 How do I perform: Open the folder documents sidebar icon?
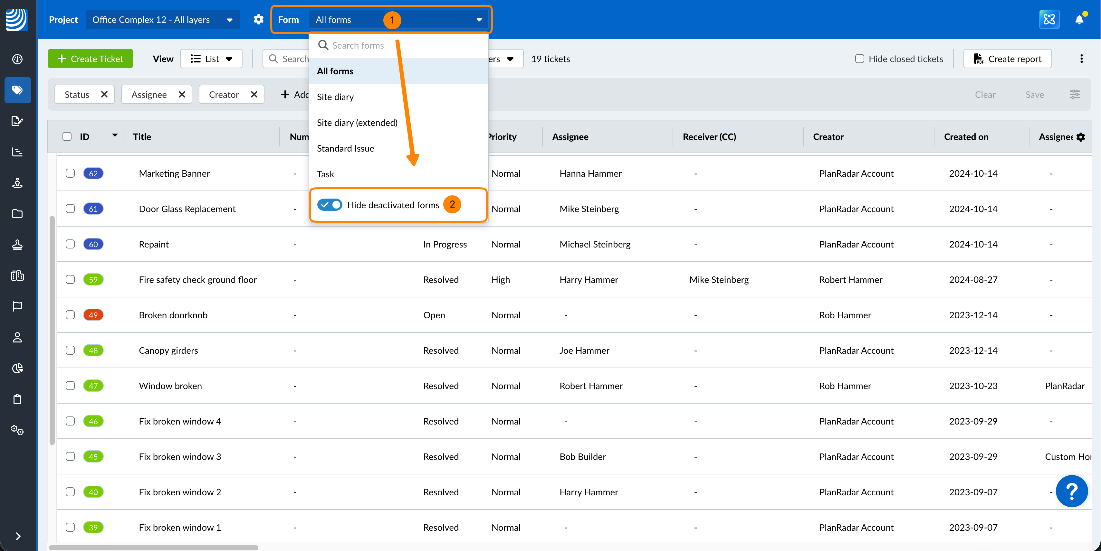(x=17, y=214)
